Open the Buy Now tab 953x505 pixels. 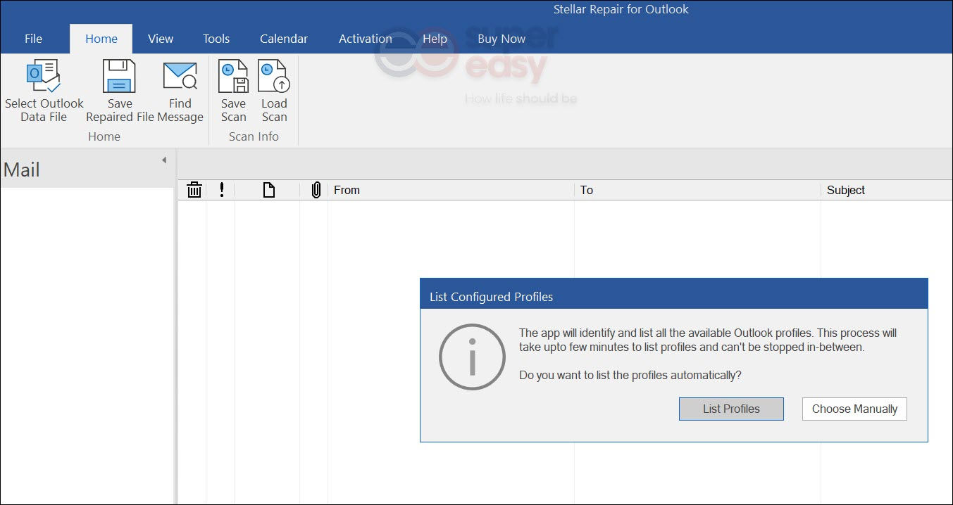coord(502,39)
